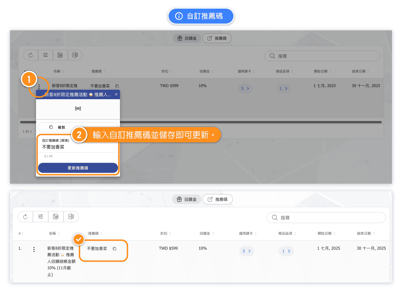Expand the 適用課卡 chip showing 5 in lower table
The image size is (402, 293).
tap(246, 251)
